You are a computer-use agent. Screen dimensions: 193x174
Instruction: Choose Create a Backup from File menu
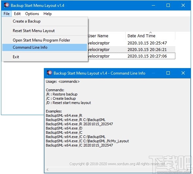(x=44, y=21)
